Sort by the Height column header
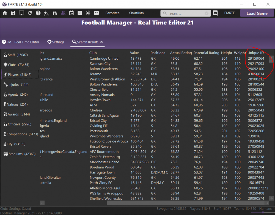 point(226,53)
